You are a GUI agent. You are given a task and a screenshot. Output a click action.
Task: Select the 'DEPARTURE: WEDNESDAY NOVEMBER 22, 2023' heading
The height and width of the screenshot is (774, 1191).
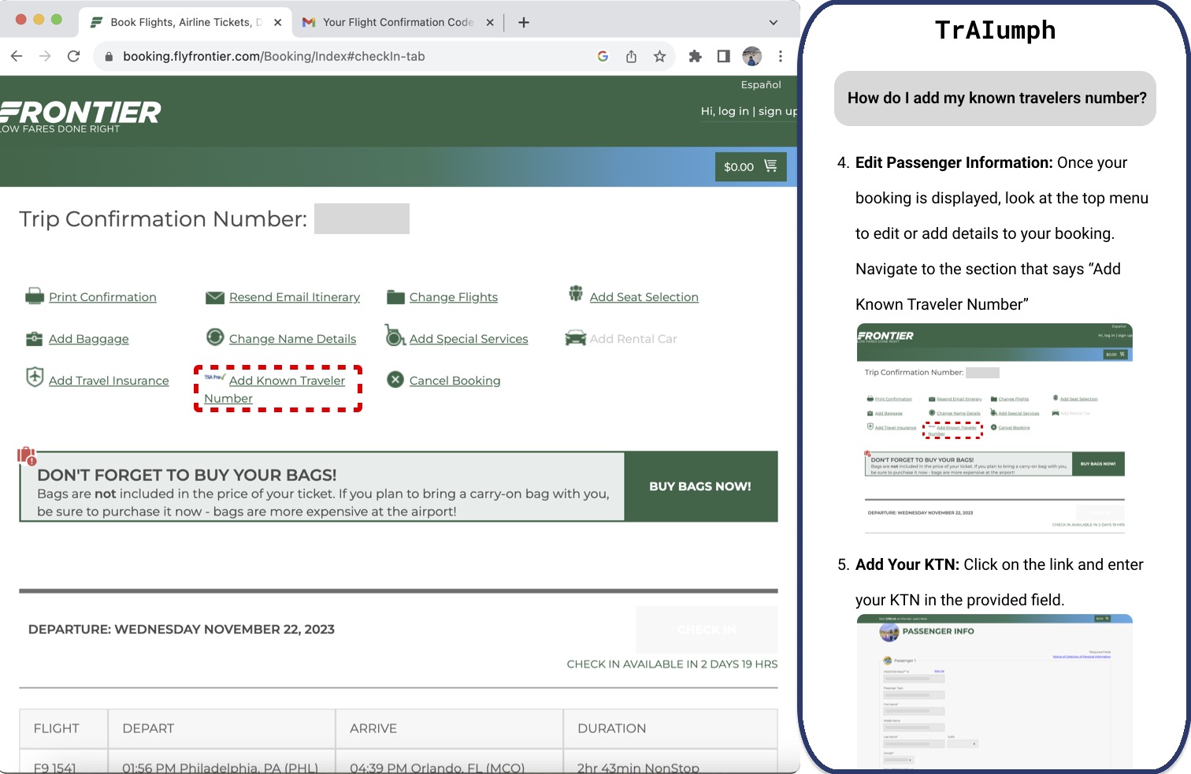click(181, 630)
